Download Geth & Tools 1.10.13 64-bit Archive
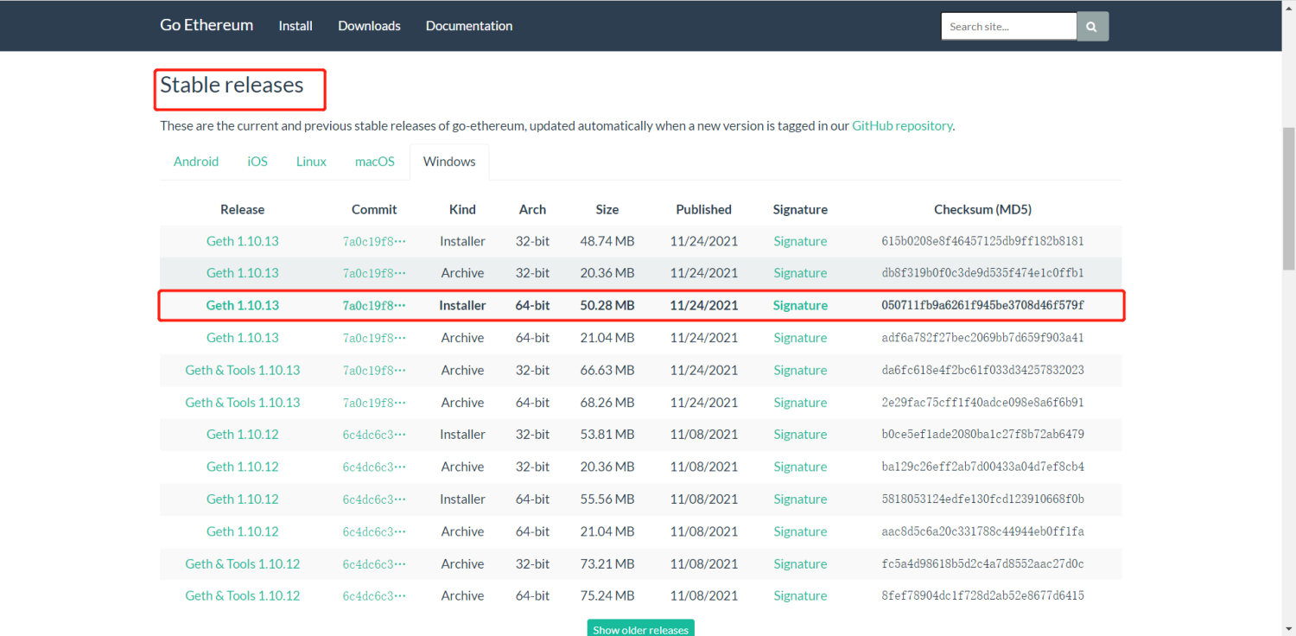This screenshot has width=1296, height=636. pyautogui.click(x=243, y=403)
